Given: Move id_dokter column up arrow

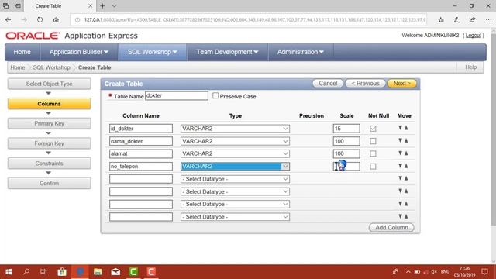Looking at the screenshot, I should coord(406,128).
